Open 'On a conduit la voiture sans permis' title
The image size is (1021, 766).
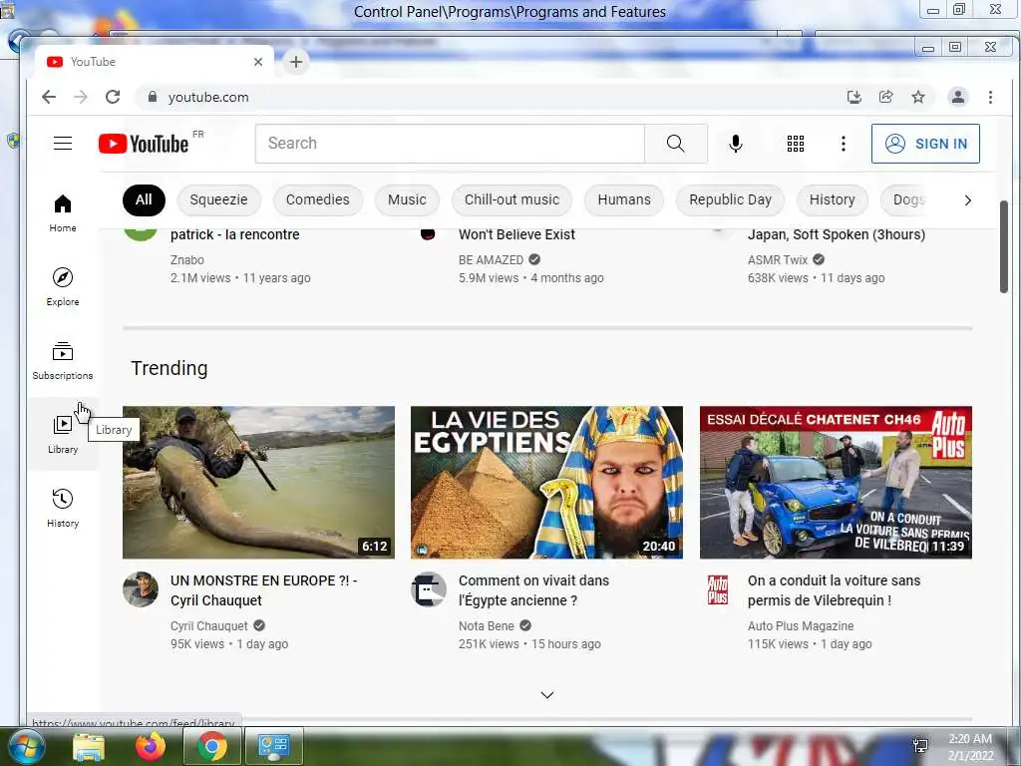click(835, 590)
